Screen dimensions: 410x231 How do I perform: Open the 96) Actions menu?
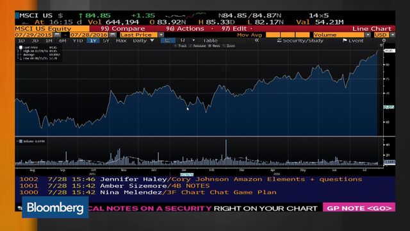click(185, 28)
